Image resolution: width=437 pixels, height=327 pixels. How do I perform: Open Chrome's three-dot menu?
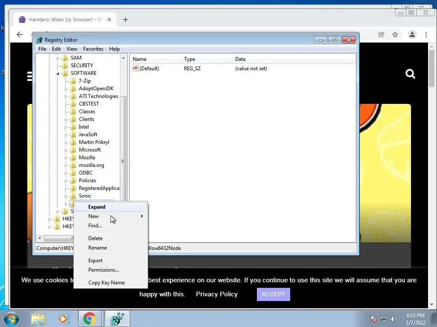426,34
